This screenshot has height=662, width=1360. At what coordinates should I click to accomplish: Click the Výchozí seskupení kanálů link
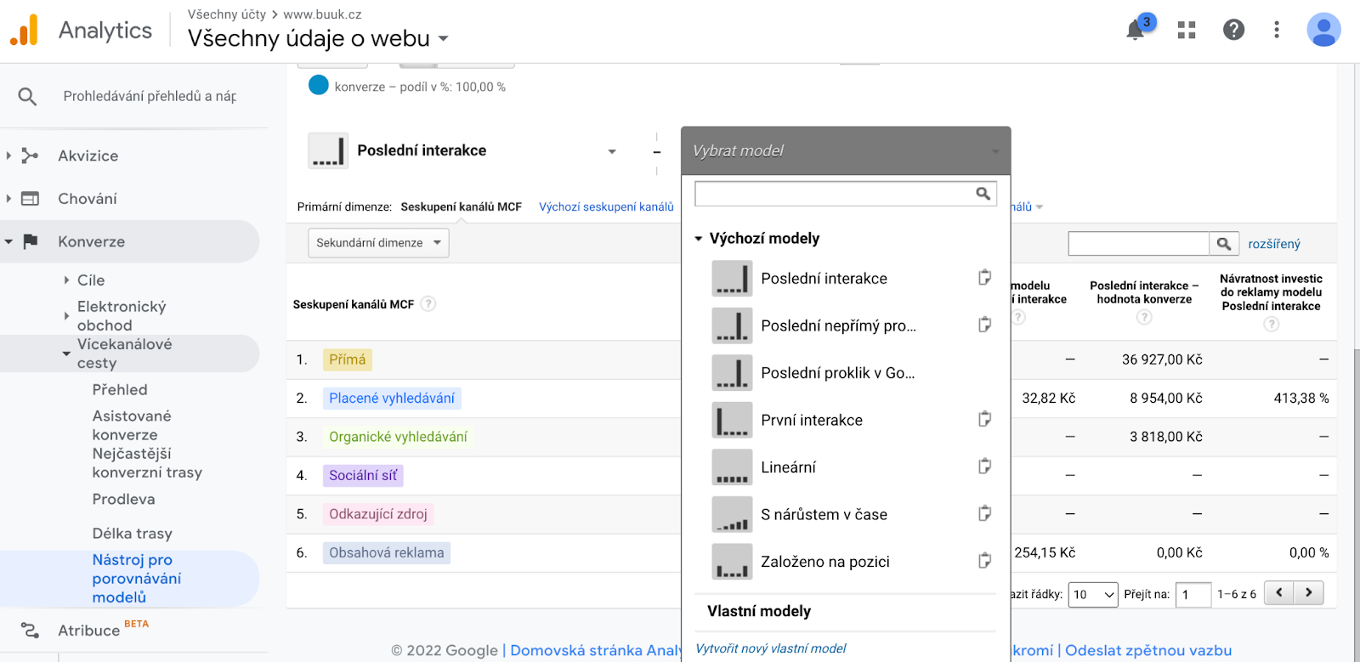606,207
